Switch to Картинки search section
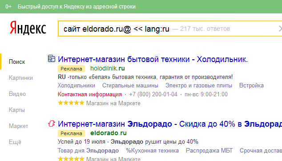Viewport: 282px width, 161px height. point(21,78)
